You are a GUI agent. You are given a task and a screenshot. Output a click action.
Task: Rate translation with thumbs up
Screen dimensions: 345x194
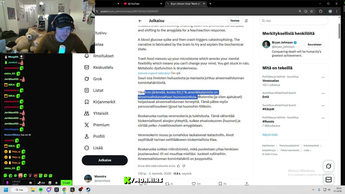[178, 166]
